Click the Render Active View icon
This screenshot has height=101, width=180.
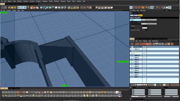(31, 8)
